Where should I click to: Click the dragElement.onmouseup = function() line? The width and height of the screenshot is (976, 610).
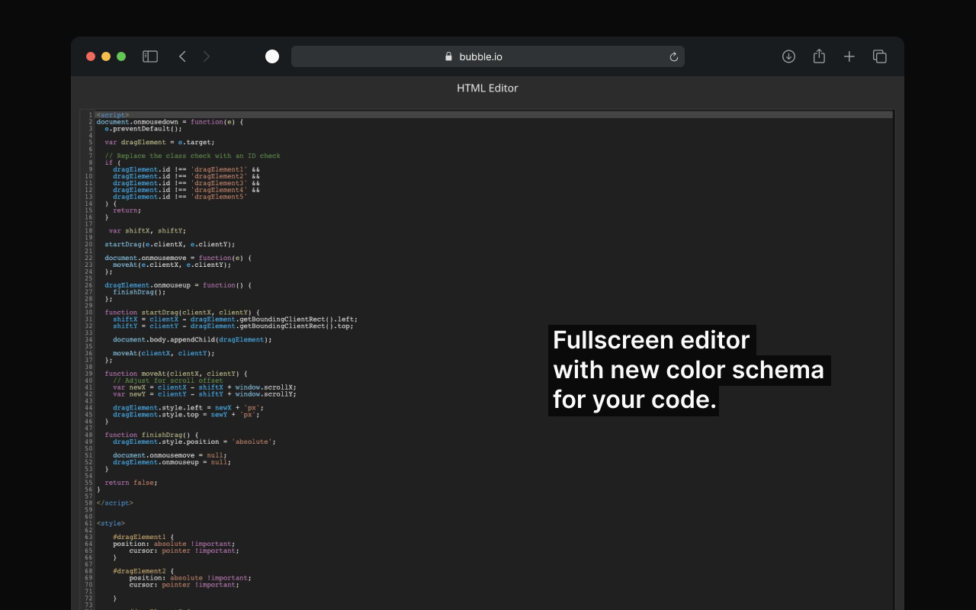pos(178,285)
